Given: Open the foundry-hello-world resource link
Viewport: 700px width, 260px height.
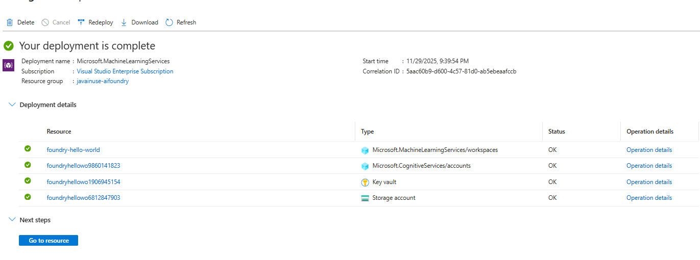Looking at the screenshot, I should pos(74,150).
